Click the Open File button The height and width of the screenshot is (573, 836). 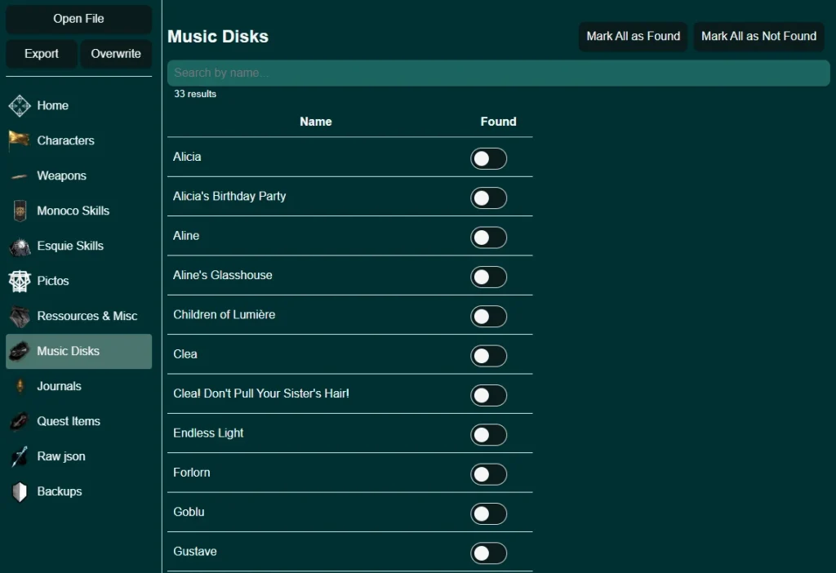click(78, 19)
